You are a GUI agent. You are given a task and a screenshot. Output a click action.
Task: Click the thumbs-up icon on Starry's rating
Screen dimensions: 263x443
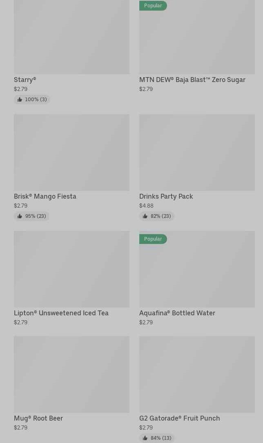[20, 100]
